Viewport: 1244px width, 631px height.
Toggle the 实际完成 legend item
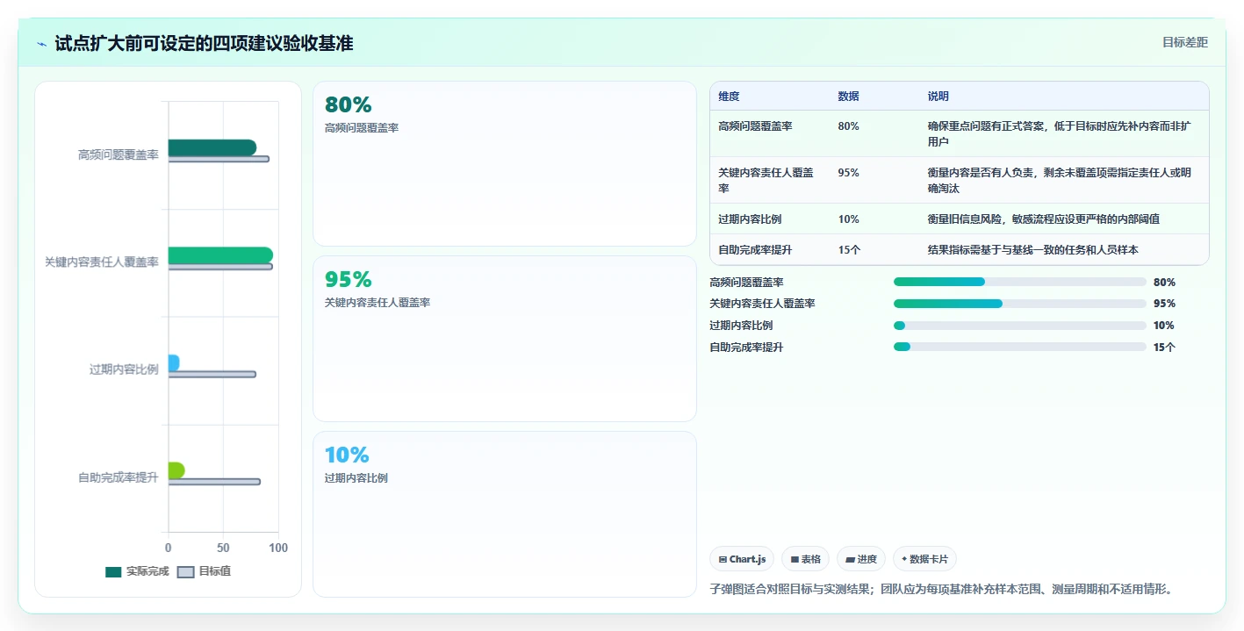click(x=137, y=571)
